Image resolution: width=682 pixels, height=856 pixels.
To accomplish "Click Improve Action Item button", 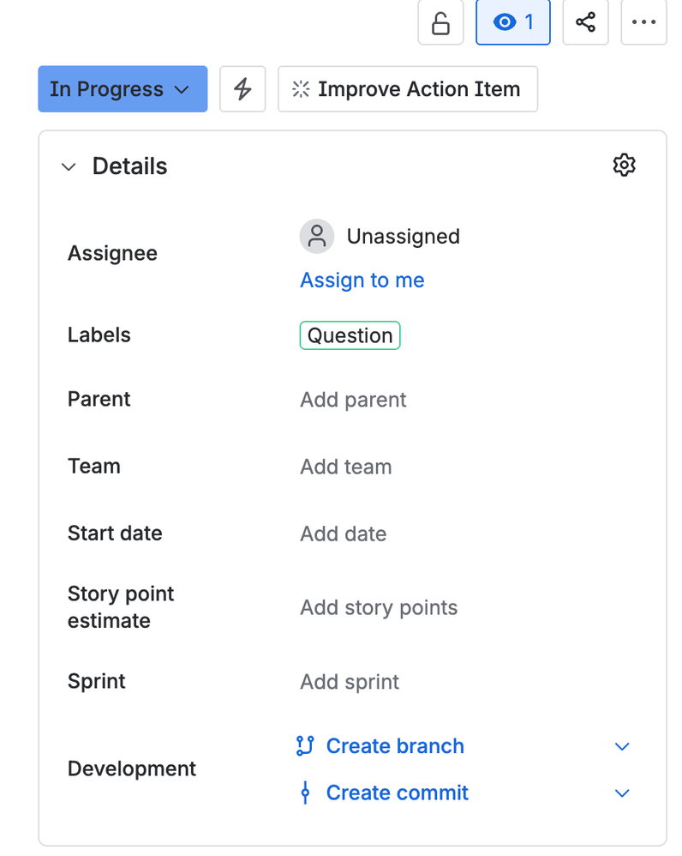I will (x=407, y=89).
